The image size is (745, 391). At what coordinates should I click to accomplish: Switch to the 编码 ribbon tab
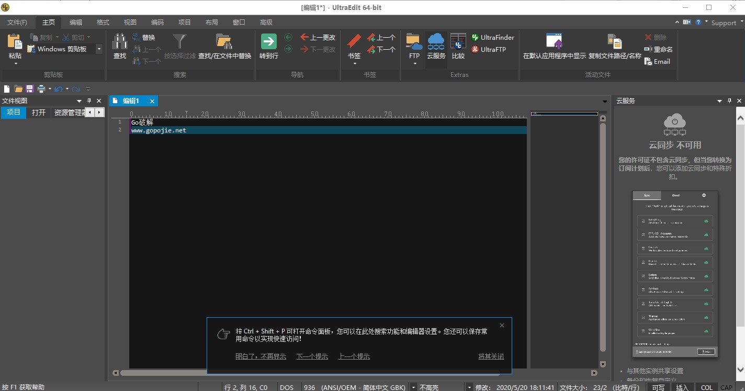tap(157, 23)
